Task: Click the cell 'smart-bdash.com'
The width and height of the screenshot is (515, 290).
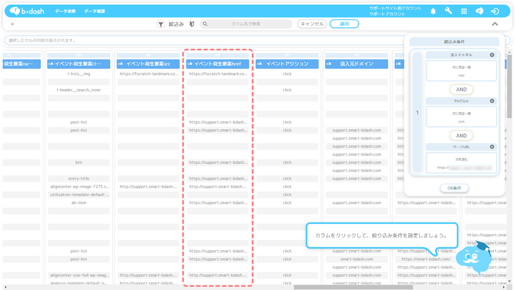Action: coord(356,259)
